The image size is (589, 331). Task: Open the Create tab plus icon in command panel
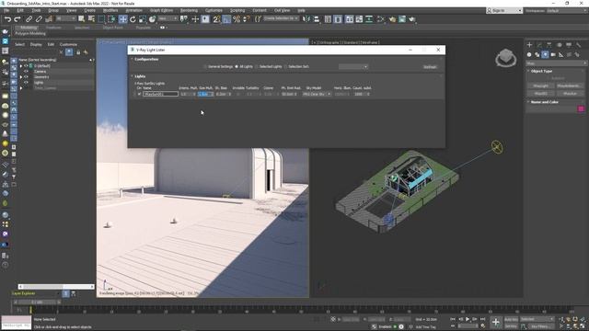529,45
